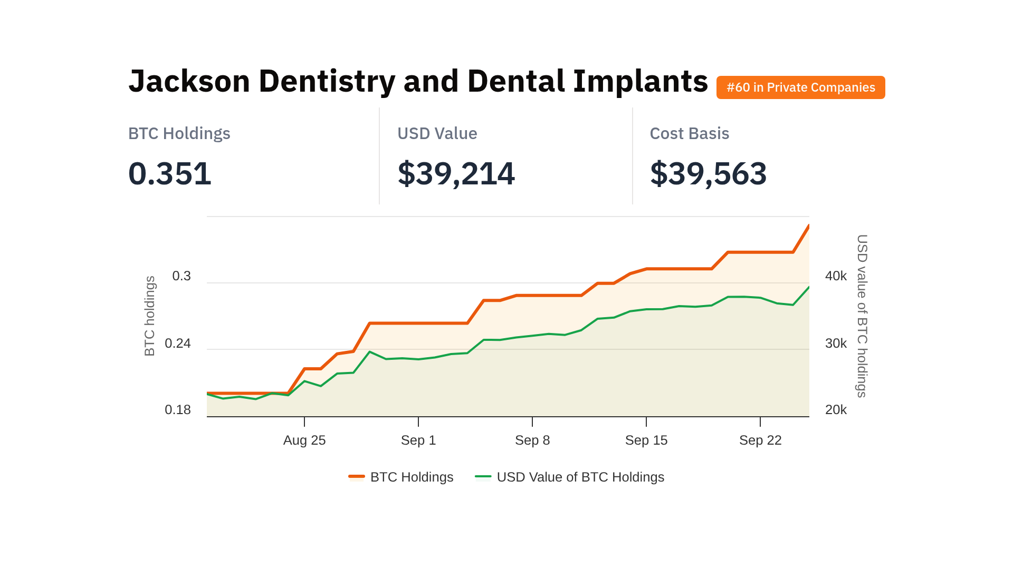Click the $39,563 Cost Basis figure

pos(708,173)
